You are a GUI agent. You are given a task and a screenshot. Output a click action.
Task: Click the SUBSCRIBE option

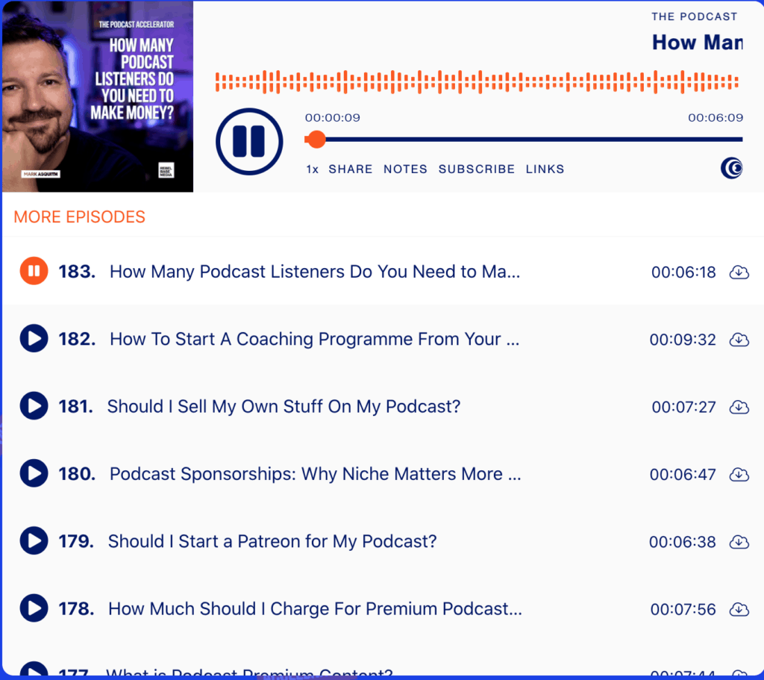477,169
